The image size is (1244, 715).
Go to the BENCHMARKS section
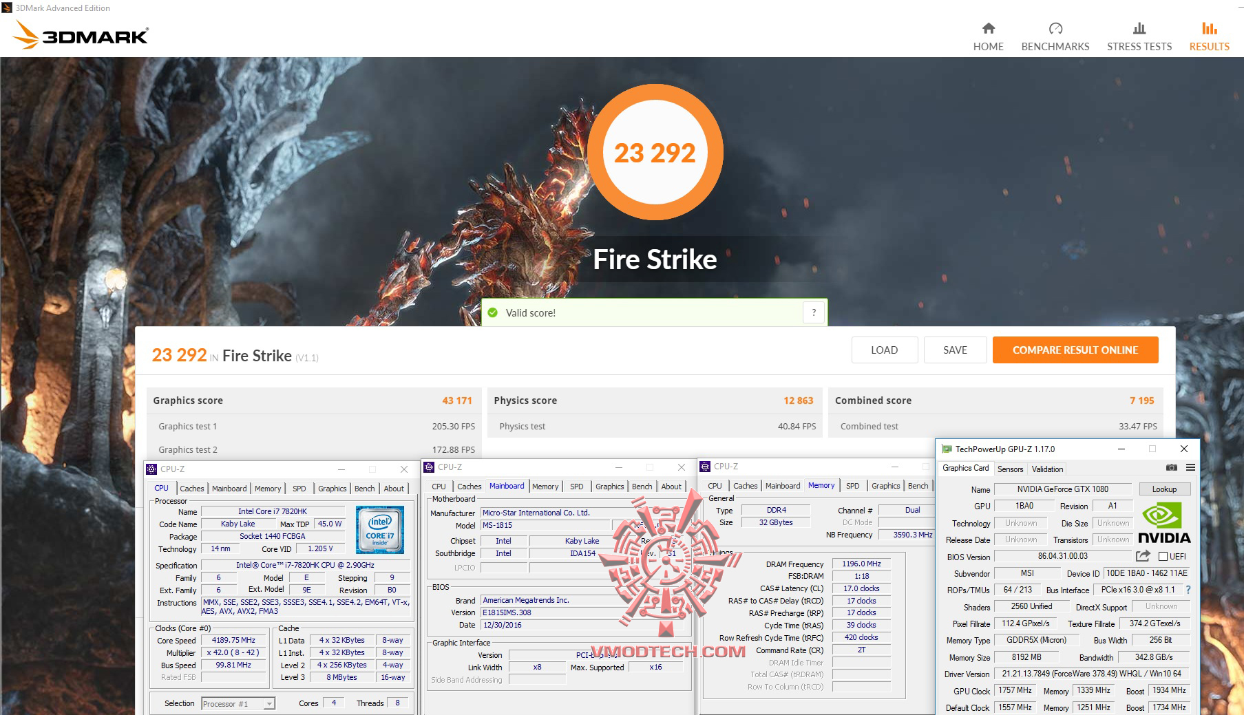click(x=1055, y=37)
